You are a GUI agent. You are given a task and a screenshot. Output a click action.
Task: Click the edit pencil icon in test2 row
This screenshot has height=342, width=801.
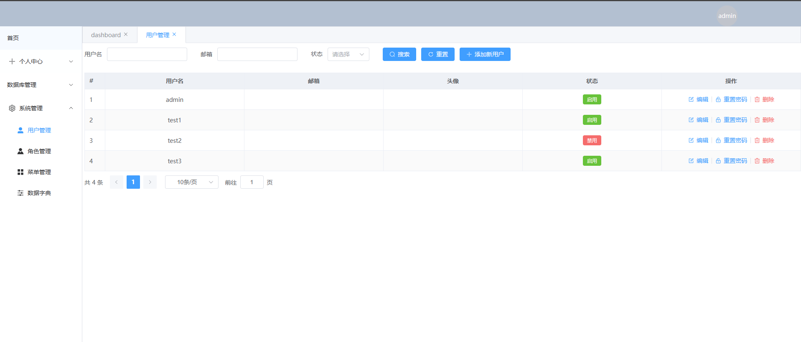(x=691, y=140)
